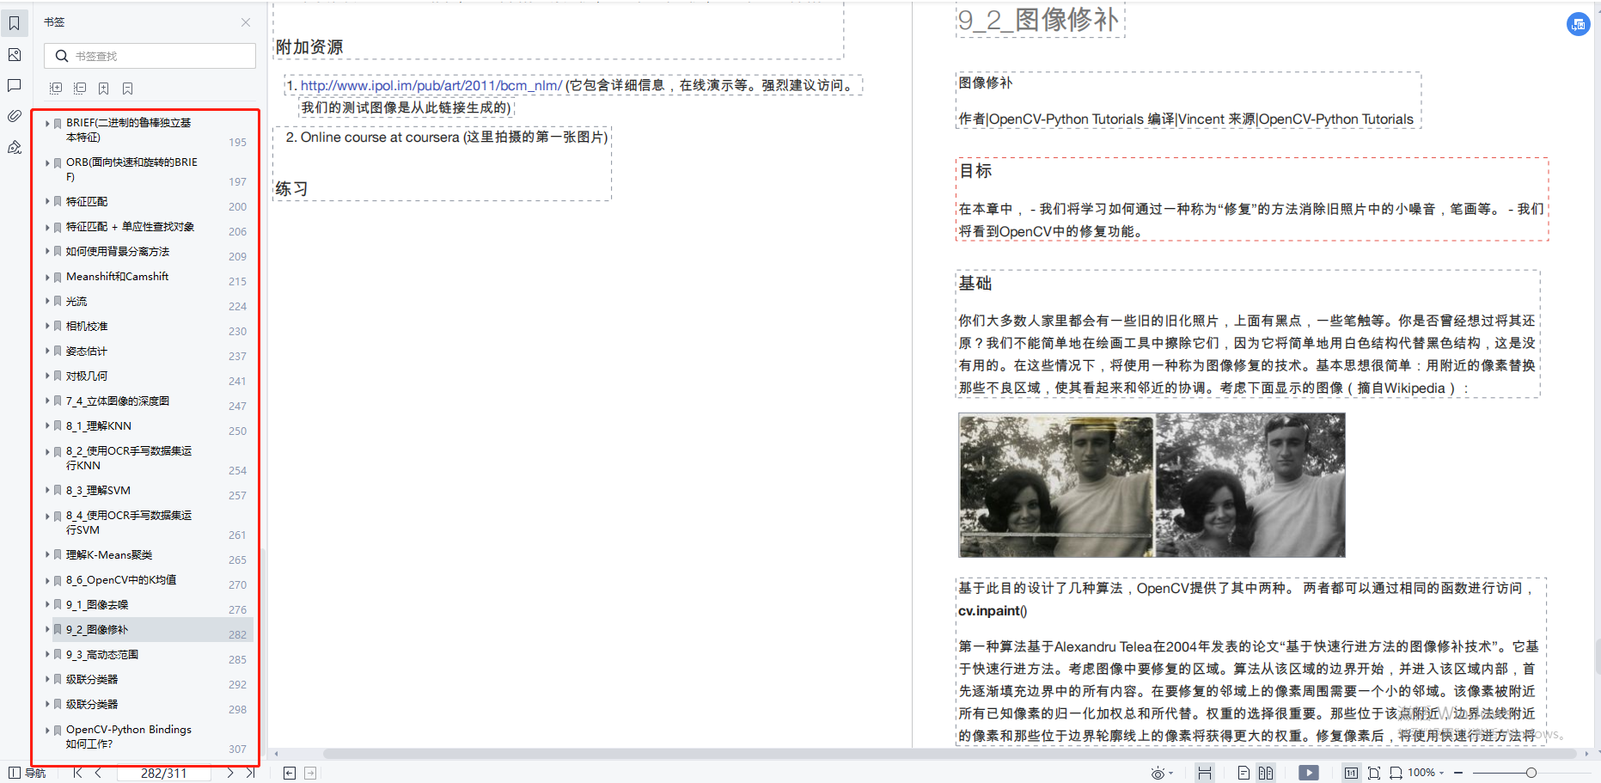The height and width of the screenshot is (783, 1601).
Task: Open the page thumbnails panel icon
Action: pos(15,55)
